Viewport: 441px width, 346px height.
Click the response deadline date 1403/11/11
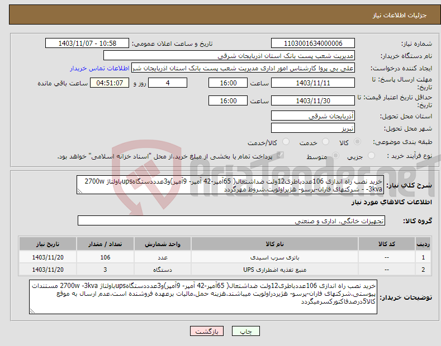coord(313,83)
